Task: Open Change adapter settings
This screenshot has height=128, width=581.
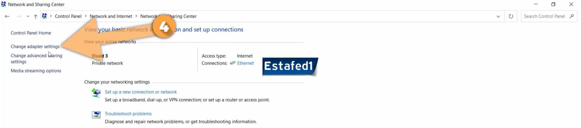Action: (x=35, y=47)
